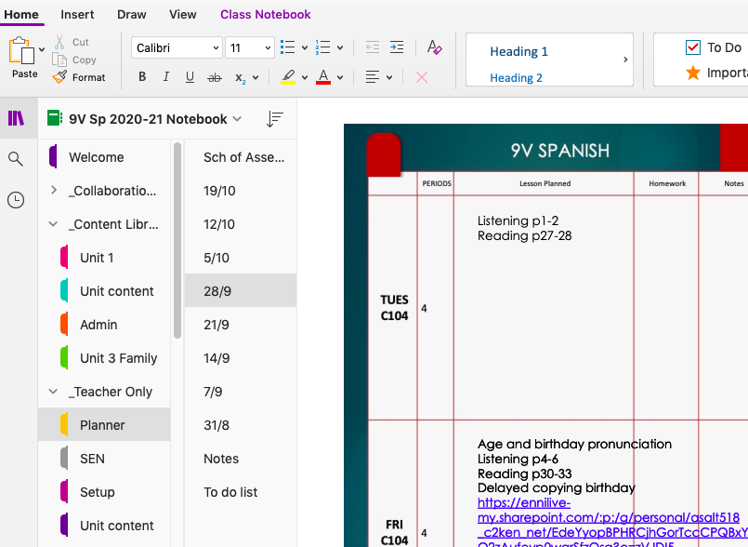Viewport: 748px width, 547px height.
Task: Open the notebook switcher dropdown
Action: (237, 118)
